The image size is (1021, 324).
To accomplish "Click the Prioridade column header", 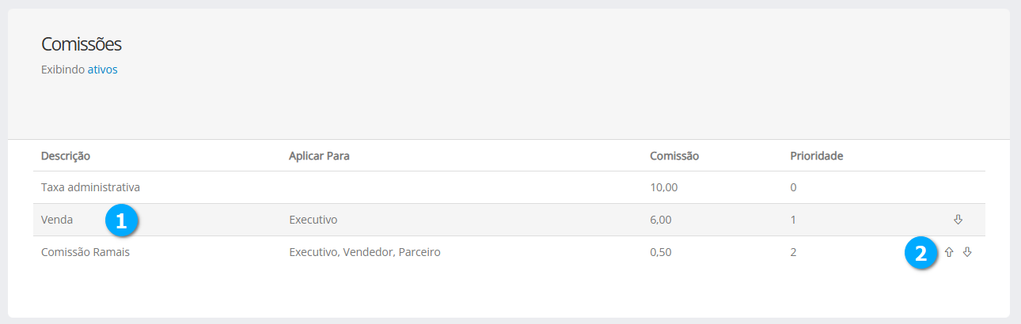I will pyautogui.click(x=816, y=156).
